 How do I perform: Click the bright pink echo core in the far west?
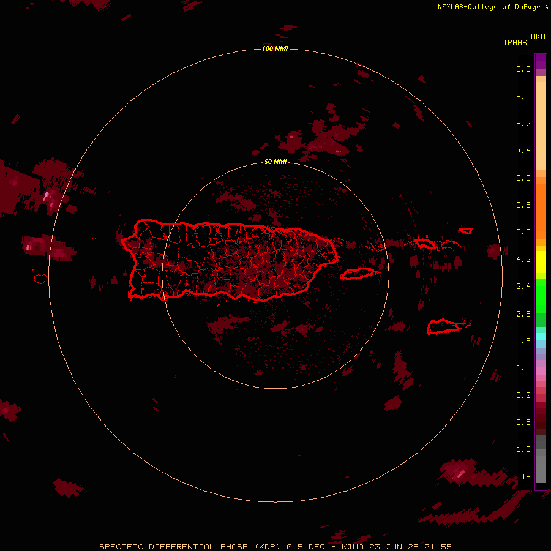pyautogui.click(x=47, y=196)
